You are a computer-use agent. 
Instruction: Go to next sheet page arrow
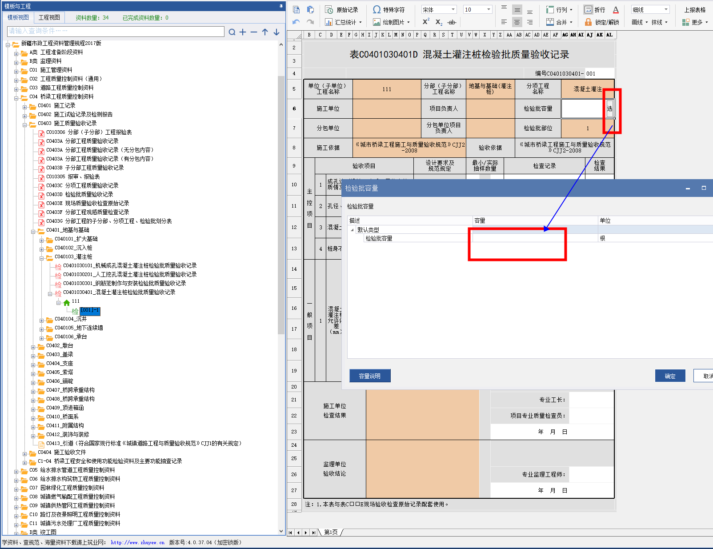point(306,533)
